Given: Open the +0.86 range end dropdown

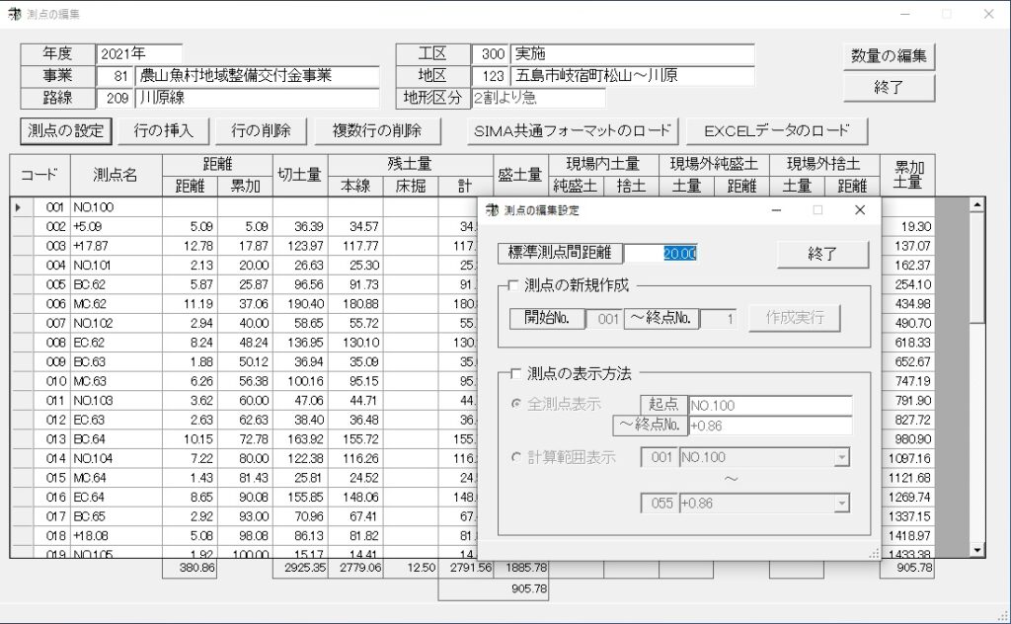Looking at the screenshot, I should pyautogui.click(x=841, y=504).
